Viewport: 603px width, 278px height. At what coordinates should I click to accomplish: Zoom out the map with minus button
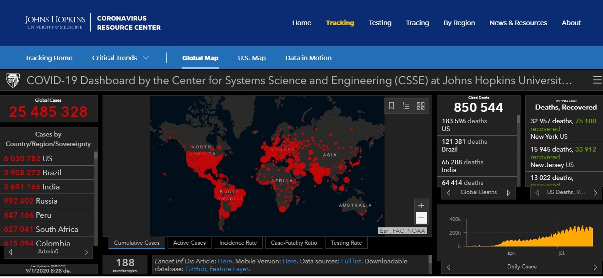421,217
